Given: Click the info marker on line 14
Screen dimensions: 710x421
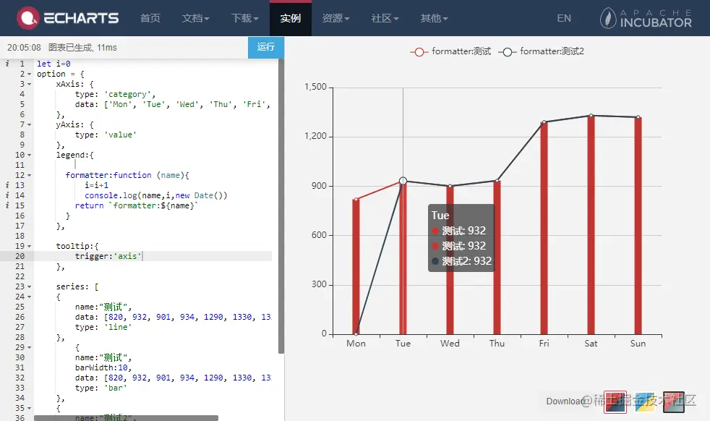Looking at the screenshot, I should click(7, 195).
